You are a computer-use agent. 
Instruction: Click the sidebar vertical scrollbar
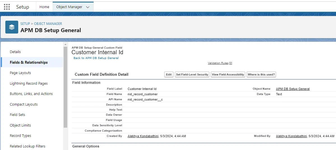point(66,87)
